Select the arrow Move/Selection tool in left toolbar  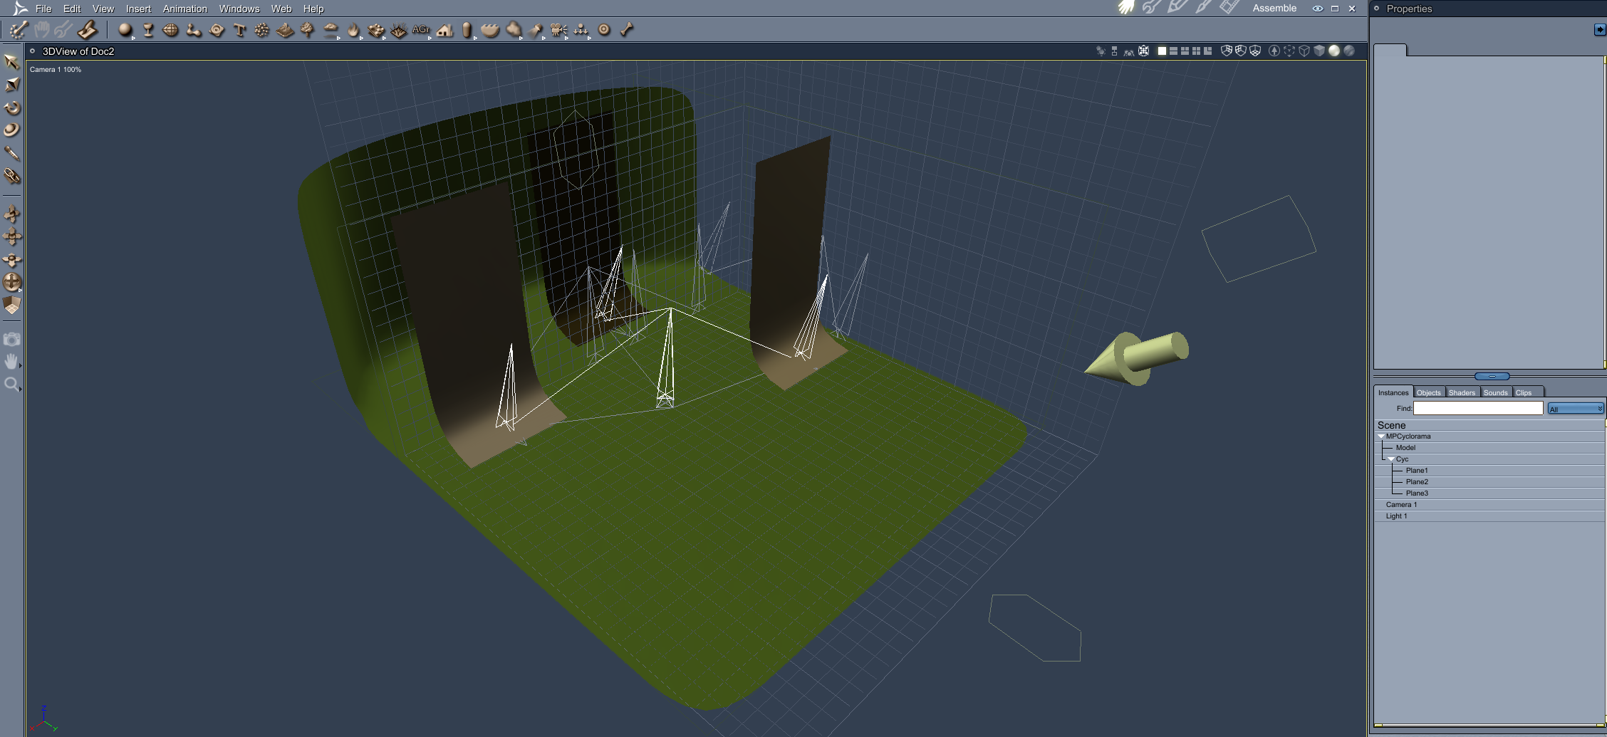[11, 62]
